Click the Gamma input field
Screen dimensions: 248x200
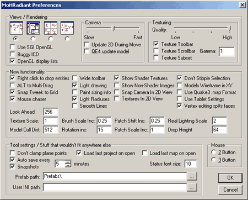point(227,51)
